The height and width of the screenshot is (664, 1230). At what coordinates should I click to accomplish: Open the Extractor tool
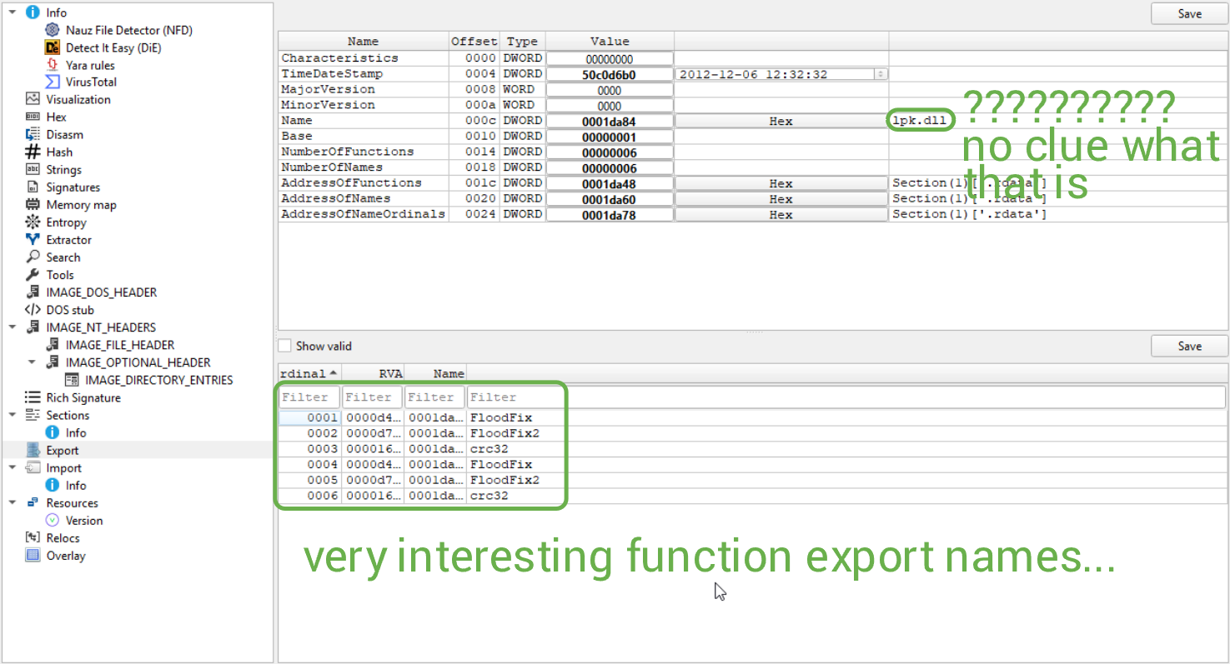(x=68, y=239)
